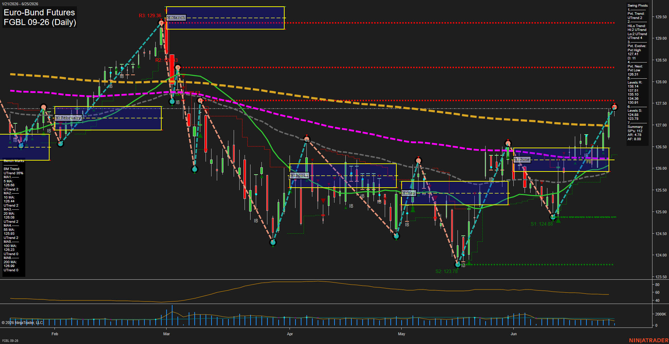
Task: Click the 80 level on indicator axis
Action: coord(657,285)
